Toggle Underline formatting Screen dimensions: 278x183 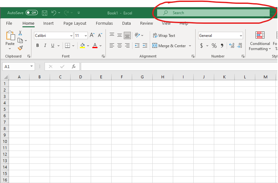[53, 46]
